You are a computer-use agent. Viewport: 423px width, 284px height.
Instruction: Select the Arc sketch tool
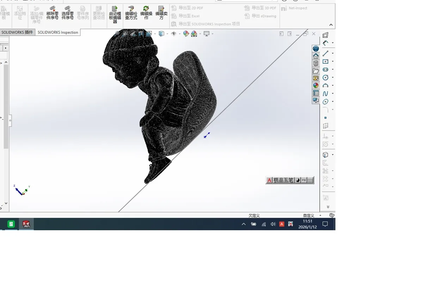point(325,86)
